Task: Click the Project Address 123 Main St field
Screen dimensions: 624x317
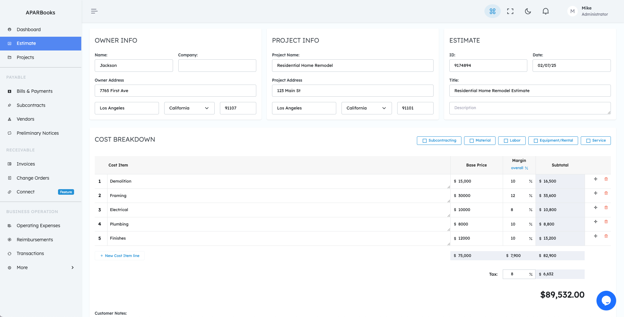Action: coord(353,91)
